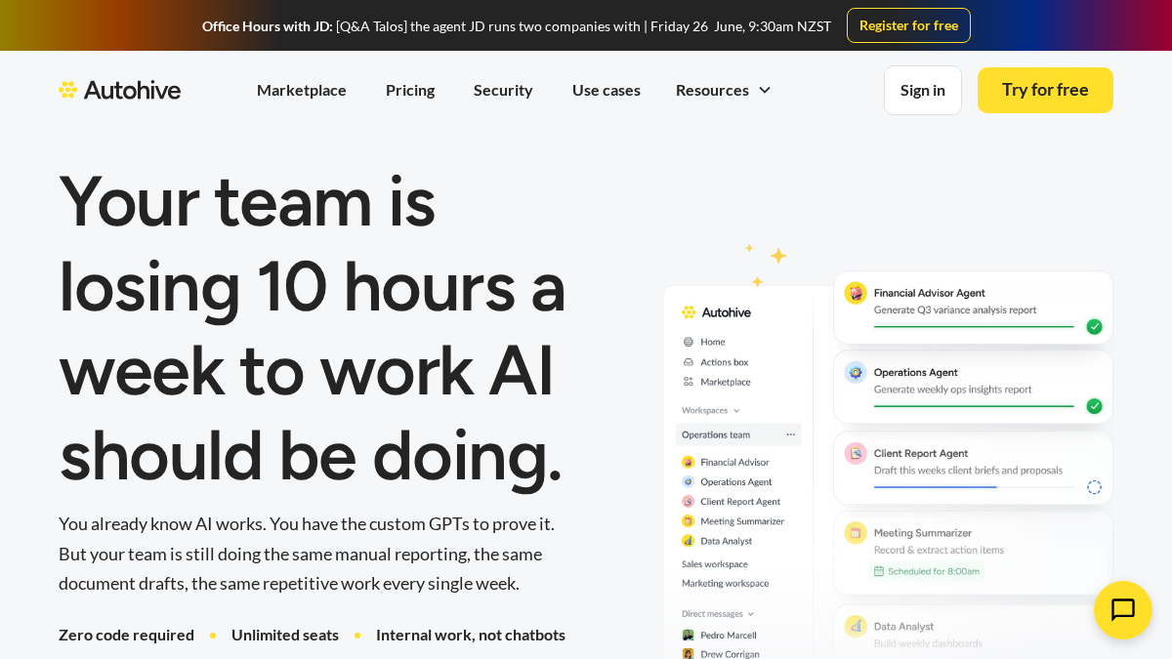Image resolution: width=1172 pixels, height=659 pixels.
Task: Click Data Analyst card chart icon
Action: click(x=856, y=626)
